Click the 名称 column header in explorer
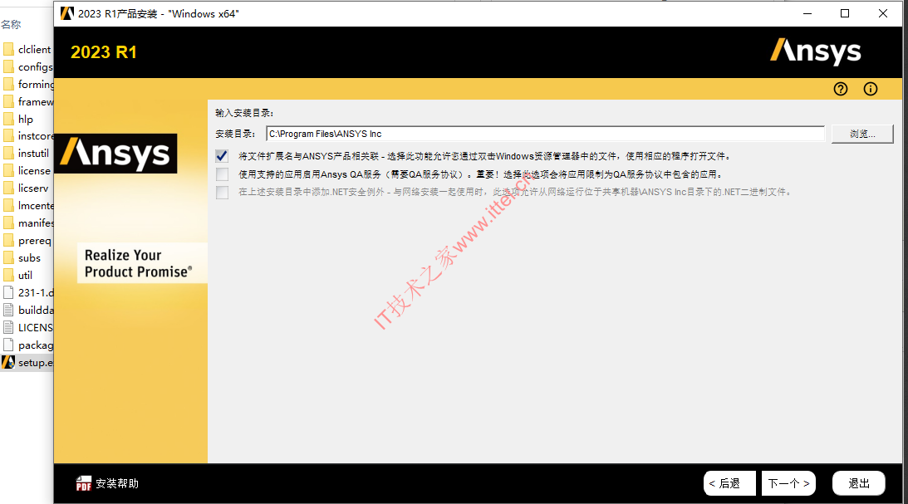Viewport: 908px width, 504px height. [11, 24]
